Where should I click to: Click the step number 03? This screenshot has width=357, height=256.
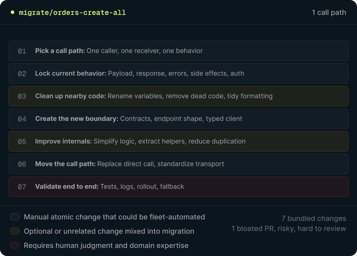pos(22,96)
